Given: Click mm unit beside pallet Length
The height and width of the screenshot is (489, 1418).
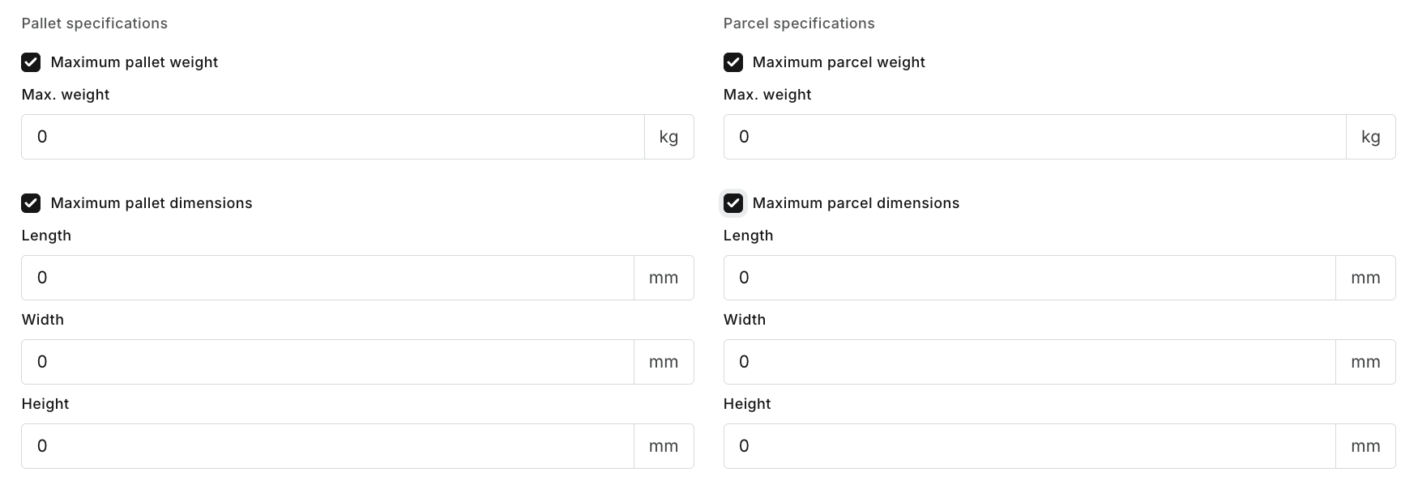Looking at the screenshot, I should [664, 278].
